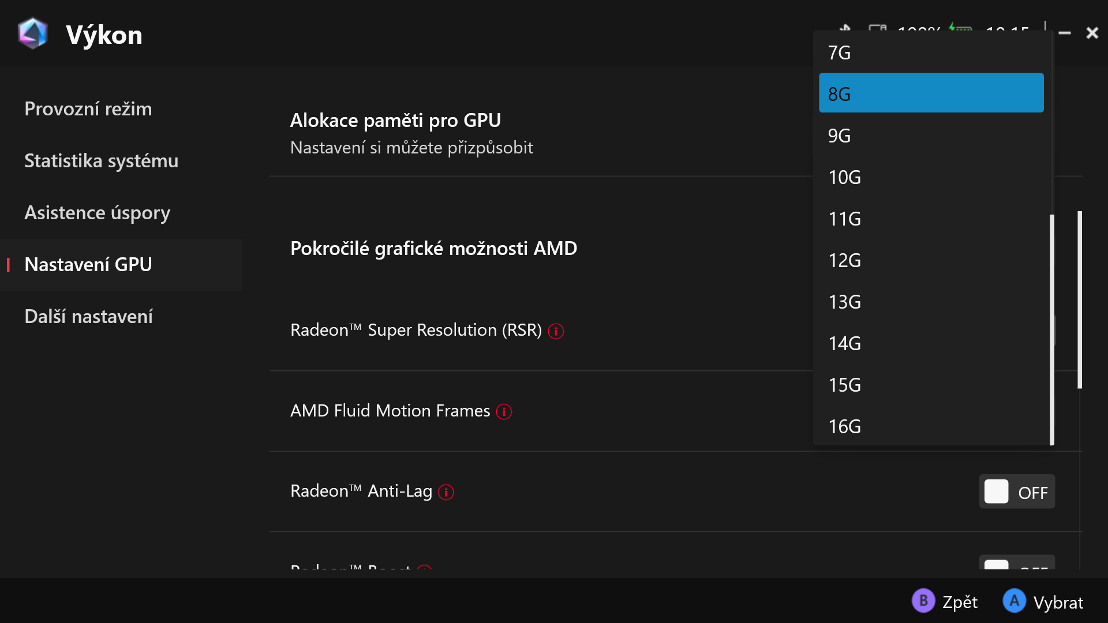
Task: Open Další nastavení page
Action: (x=88, y=317)
